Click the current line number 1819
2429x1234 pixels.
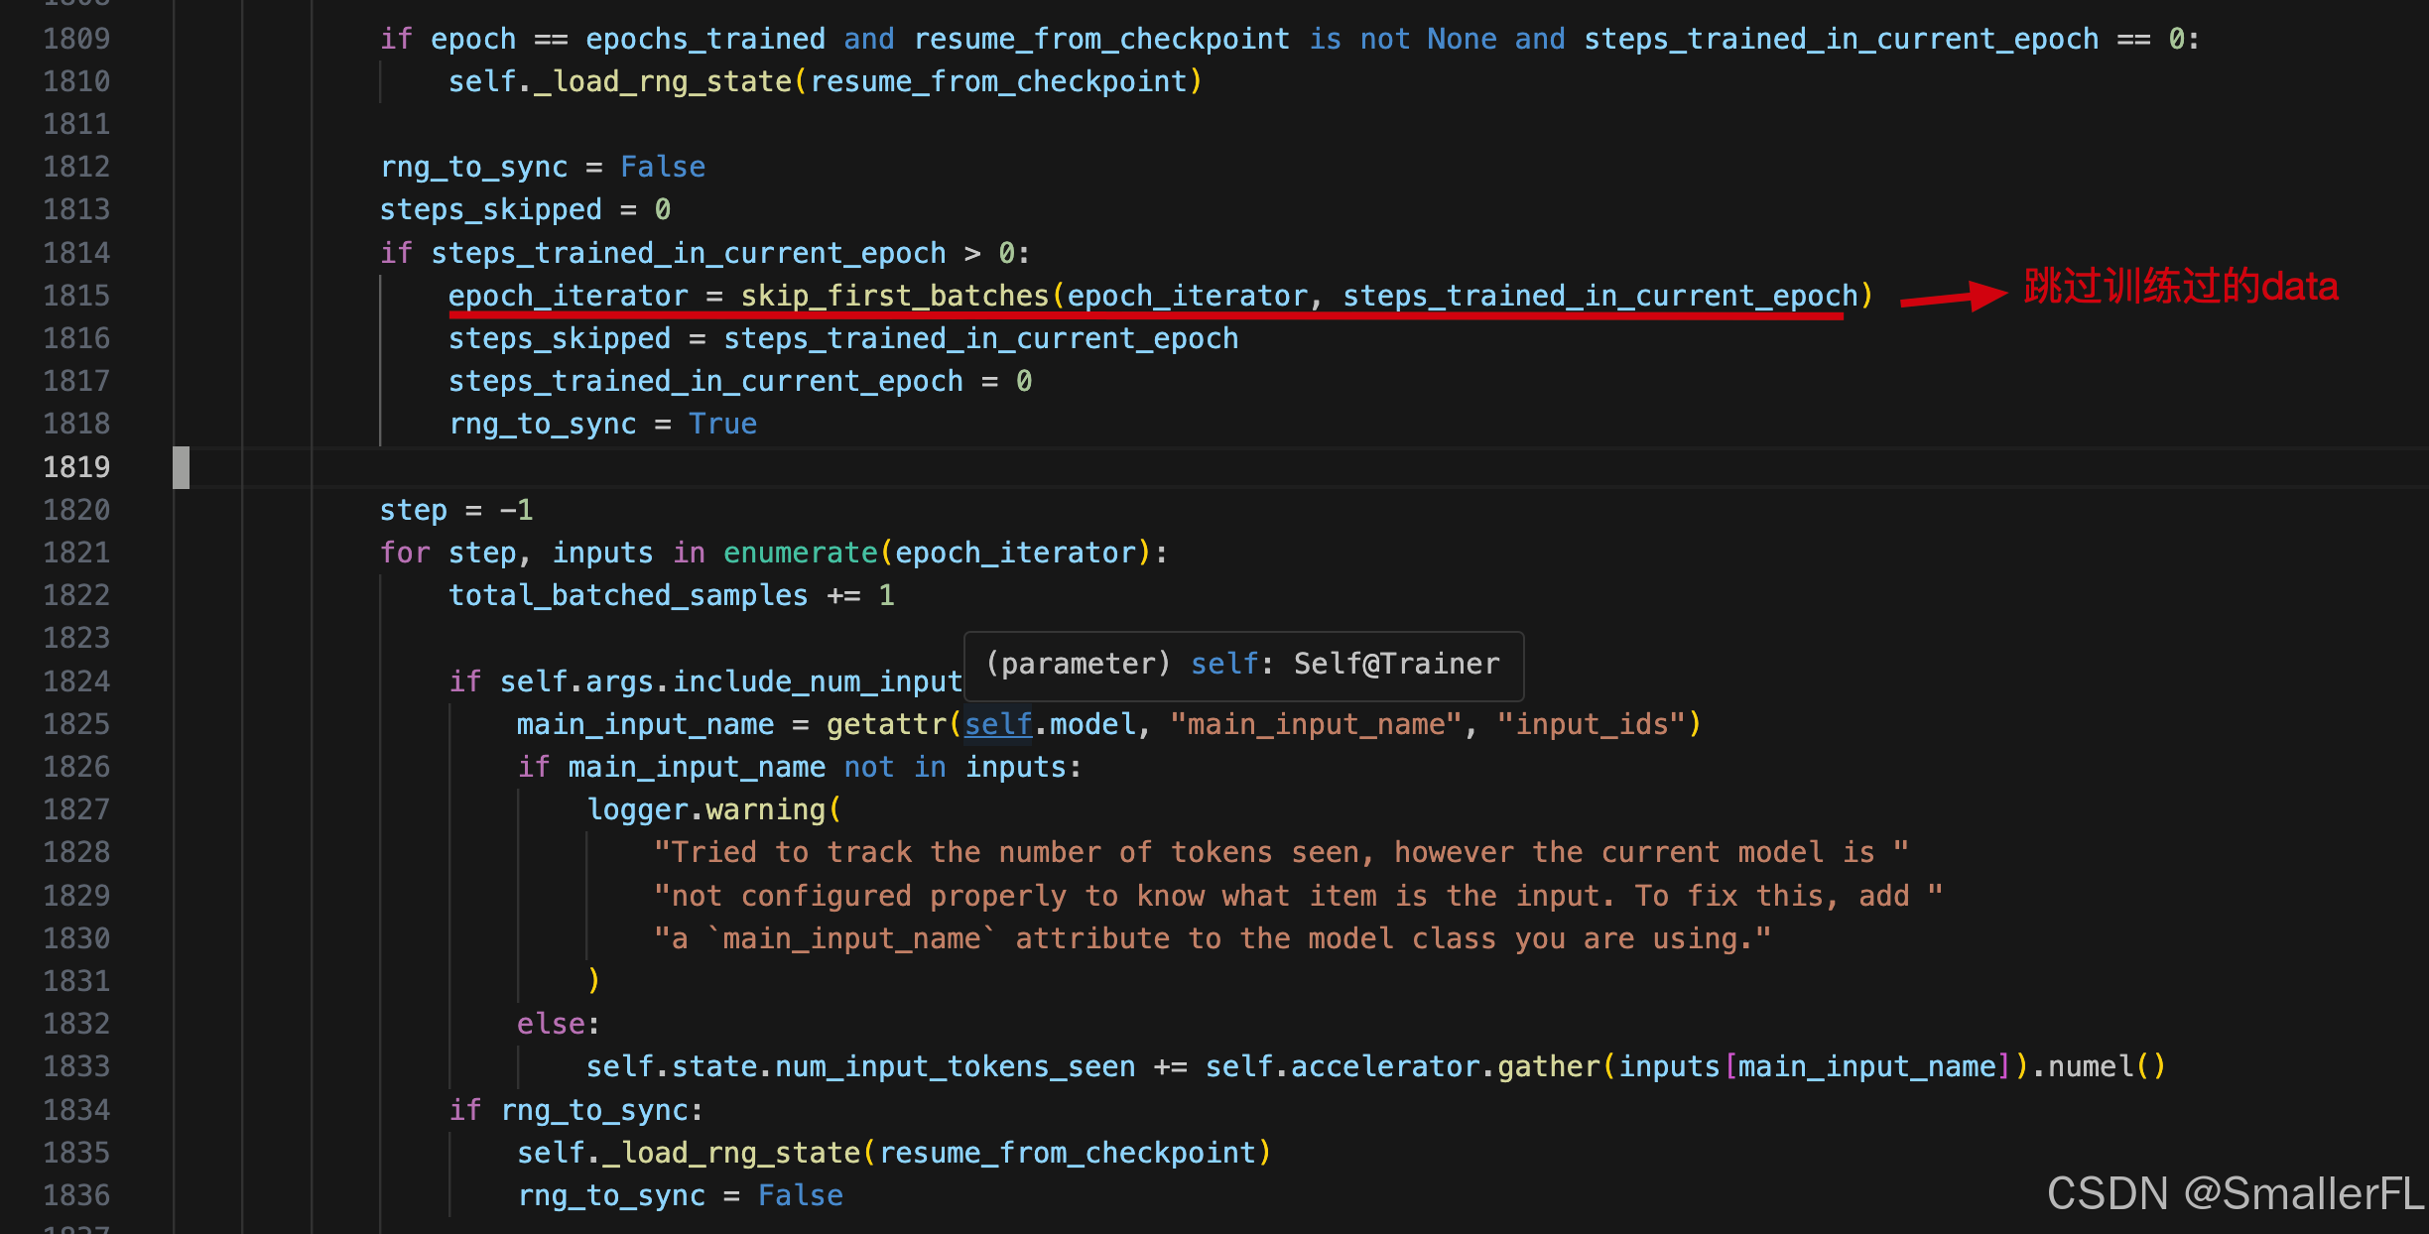(76, 467)
